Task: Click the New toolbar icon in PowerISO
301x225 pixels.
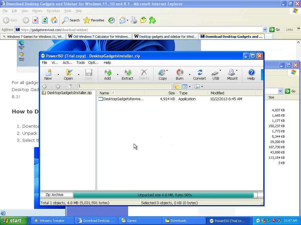Action: (x=48, y=75)
